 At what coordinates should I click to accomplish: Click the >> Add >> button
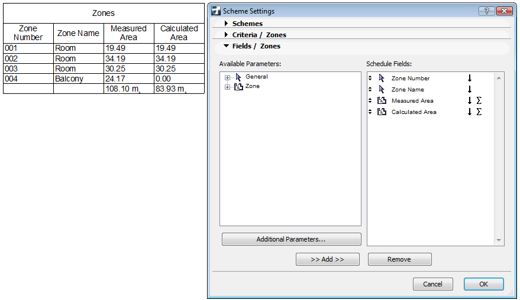(x=327, y=259)
